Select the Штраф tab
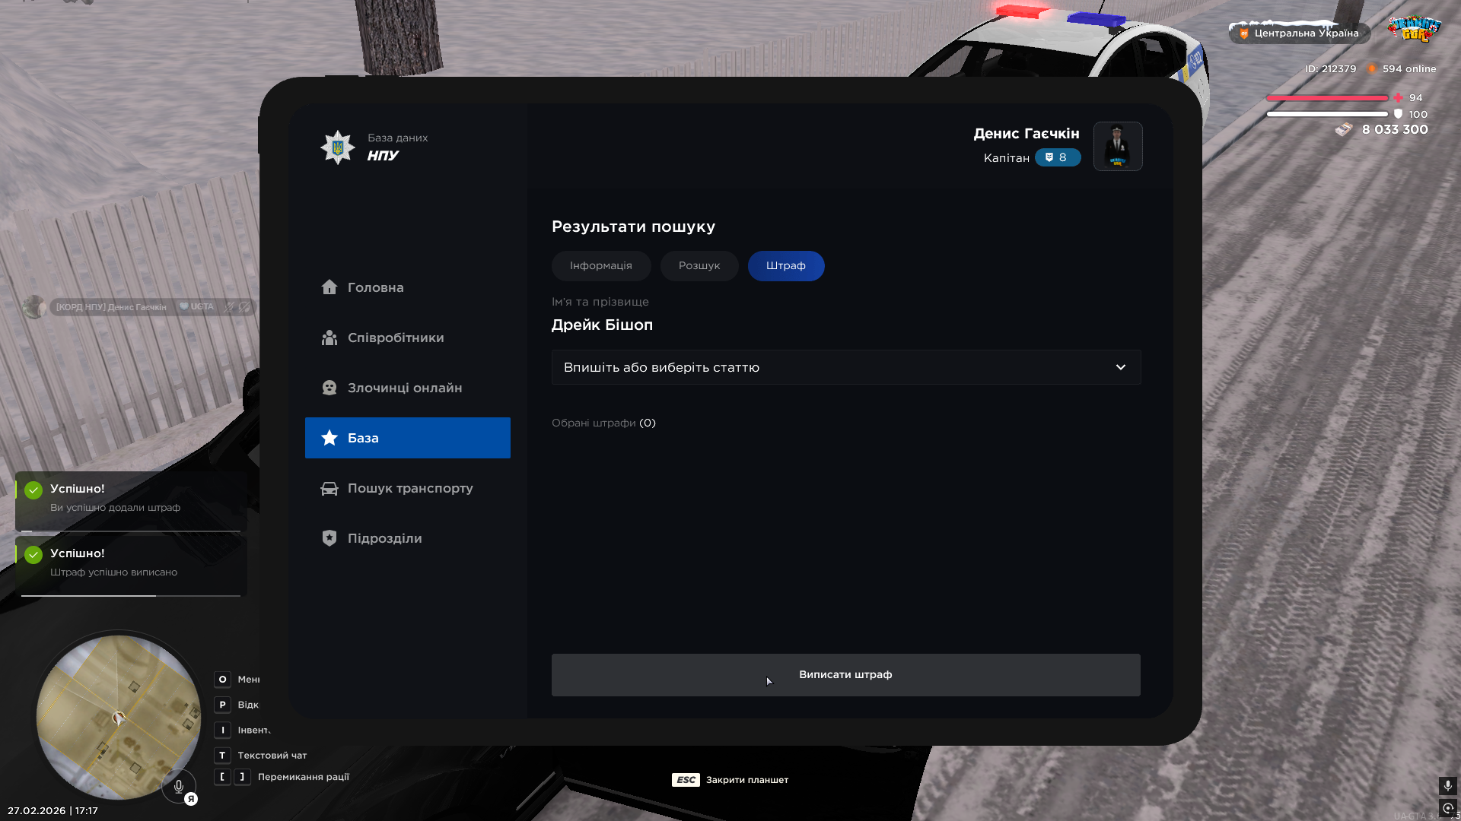The image size is (1461, 821). click(x=785, y=266)
